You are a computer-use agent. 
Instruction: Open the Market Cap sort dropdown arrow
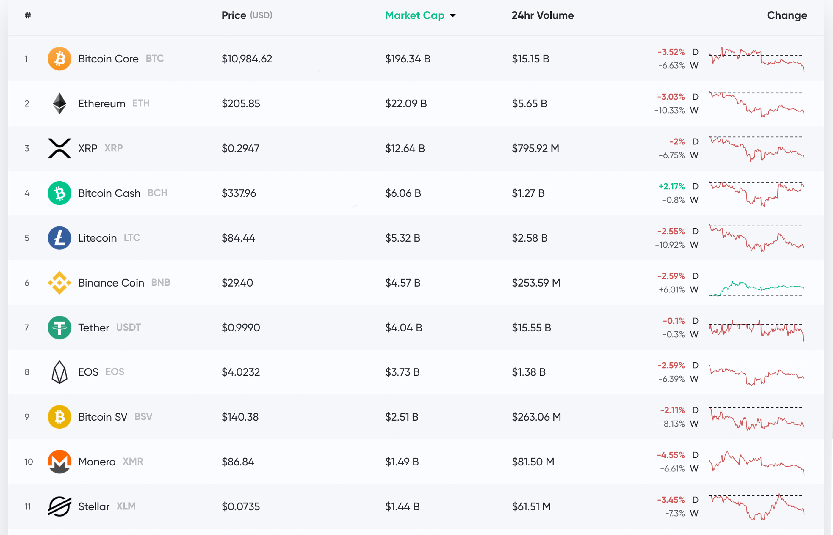click(x=453, y=16)
